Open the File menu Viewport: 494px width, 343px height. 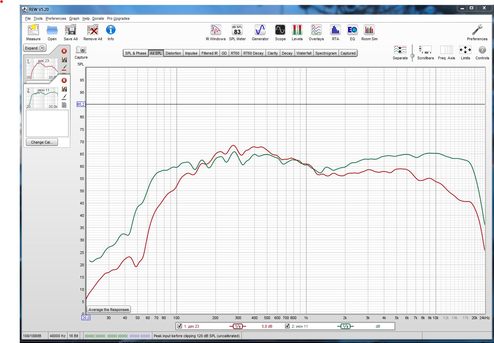coord(28,18)
